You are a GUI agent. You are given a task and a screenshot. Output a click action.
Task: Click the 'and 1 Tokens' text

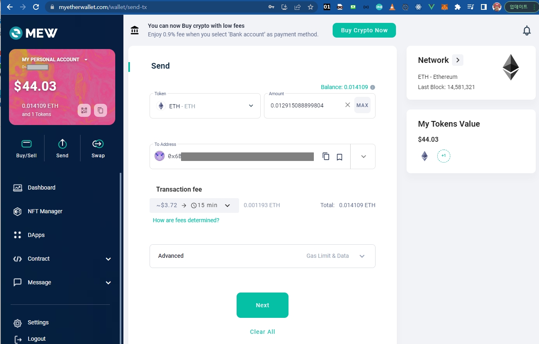[37, 114]
